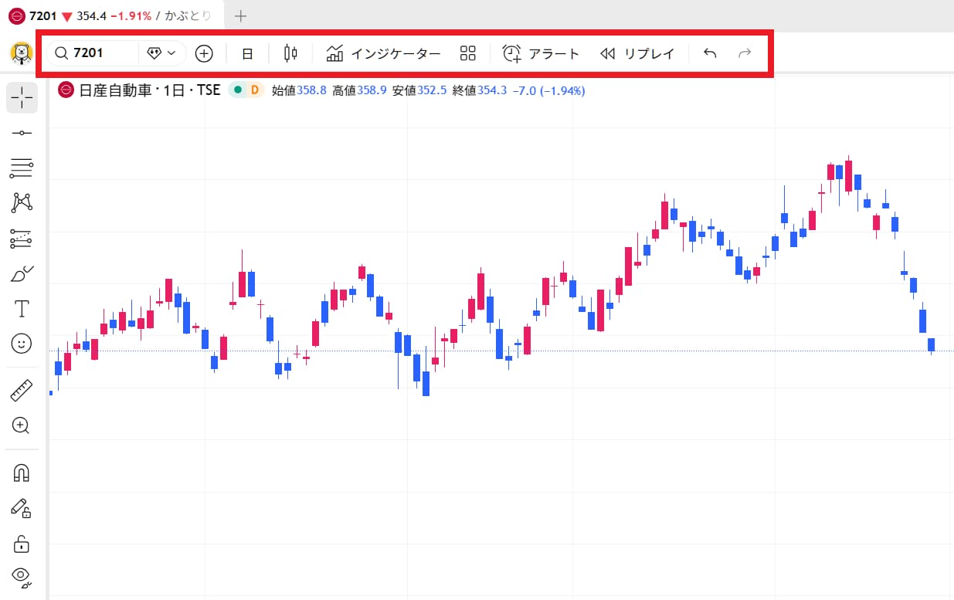The image size is (954, 600).
Task: Toggle stay in drawing mode
Action: coord(22,507)
